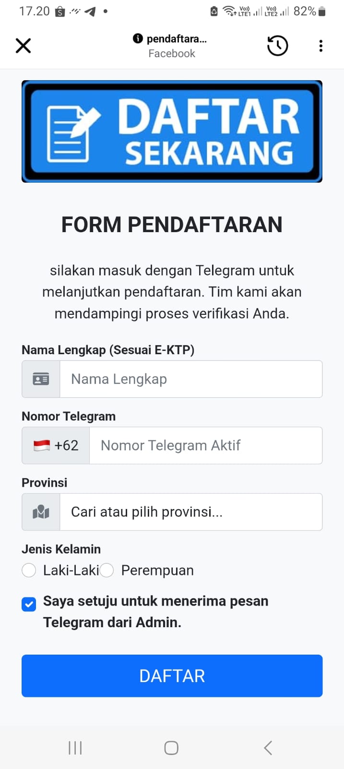
Task: Focus the Nomor Telegram Aktif field
Action: pos(205,446)
